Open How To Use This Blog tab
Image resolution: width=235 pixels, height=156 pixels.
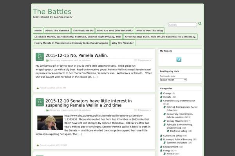150,30
